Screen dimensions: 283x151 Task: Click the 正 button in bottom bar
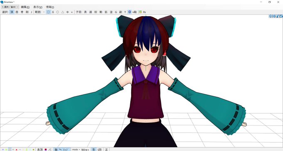click(107, 149)
